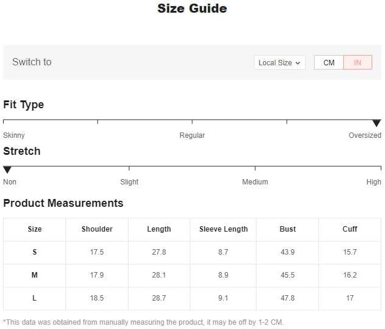The width and height of the screenshot is (385, 329).
Task: Click the Stretch Non marker triangle
Action: (7, 169)
